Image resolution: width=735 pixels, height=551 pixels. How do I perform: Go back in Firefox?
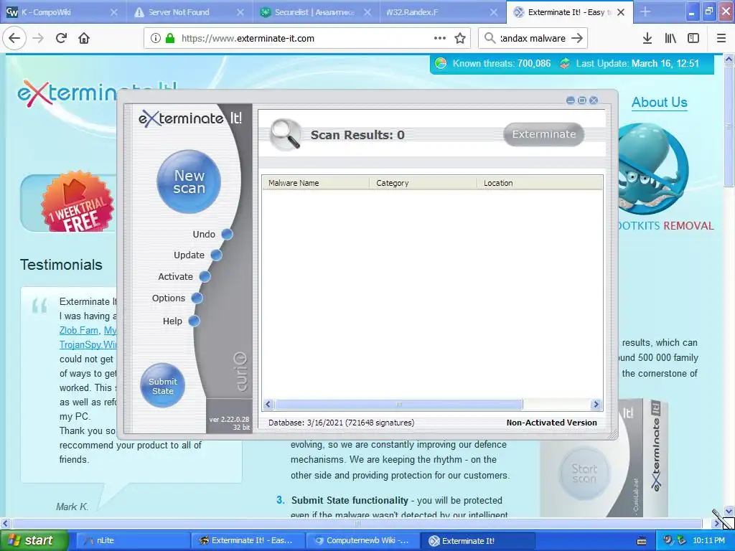(14, 38)
